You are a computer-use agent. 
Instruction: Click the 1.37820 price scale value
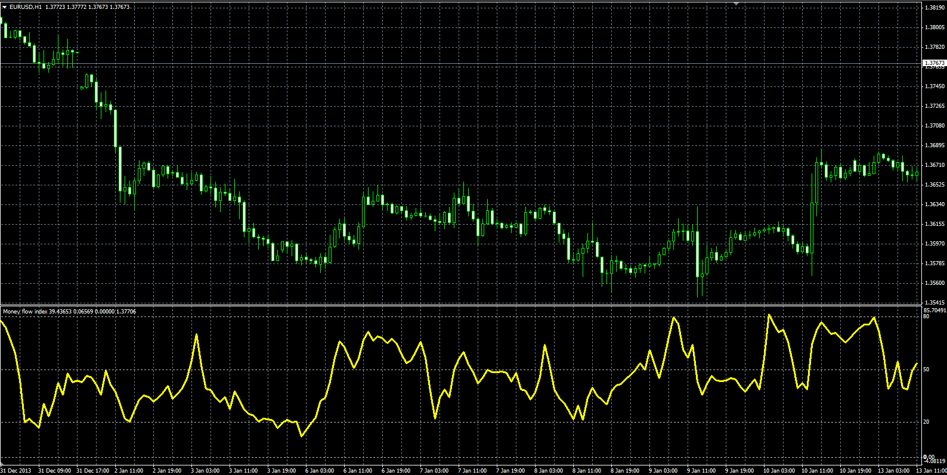(934, 46)
